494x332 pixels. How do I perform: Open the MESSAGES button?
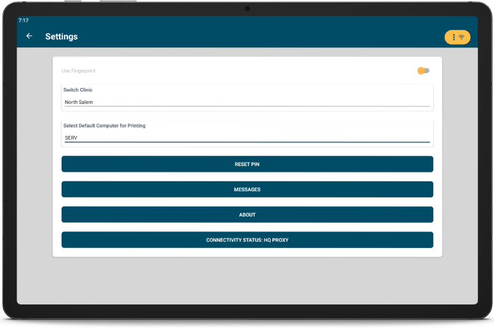(x=247, y=189)
